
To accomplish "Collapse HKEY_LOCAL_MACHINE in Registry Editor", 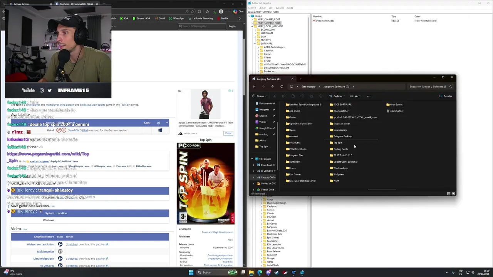I will click(x=252, y=26).
